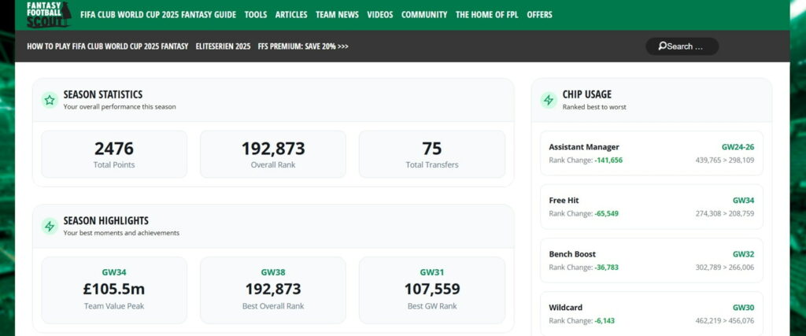This screenshot has height=336, width=806.
Task: Open the Articles menu
Action: click(291, 14)
